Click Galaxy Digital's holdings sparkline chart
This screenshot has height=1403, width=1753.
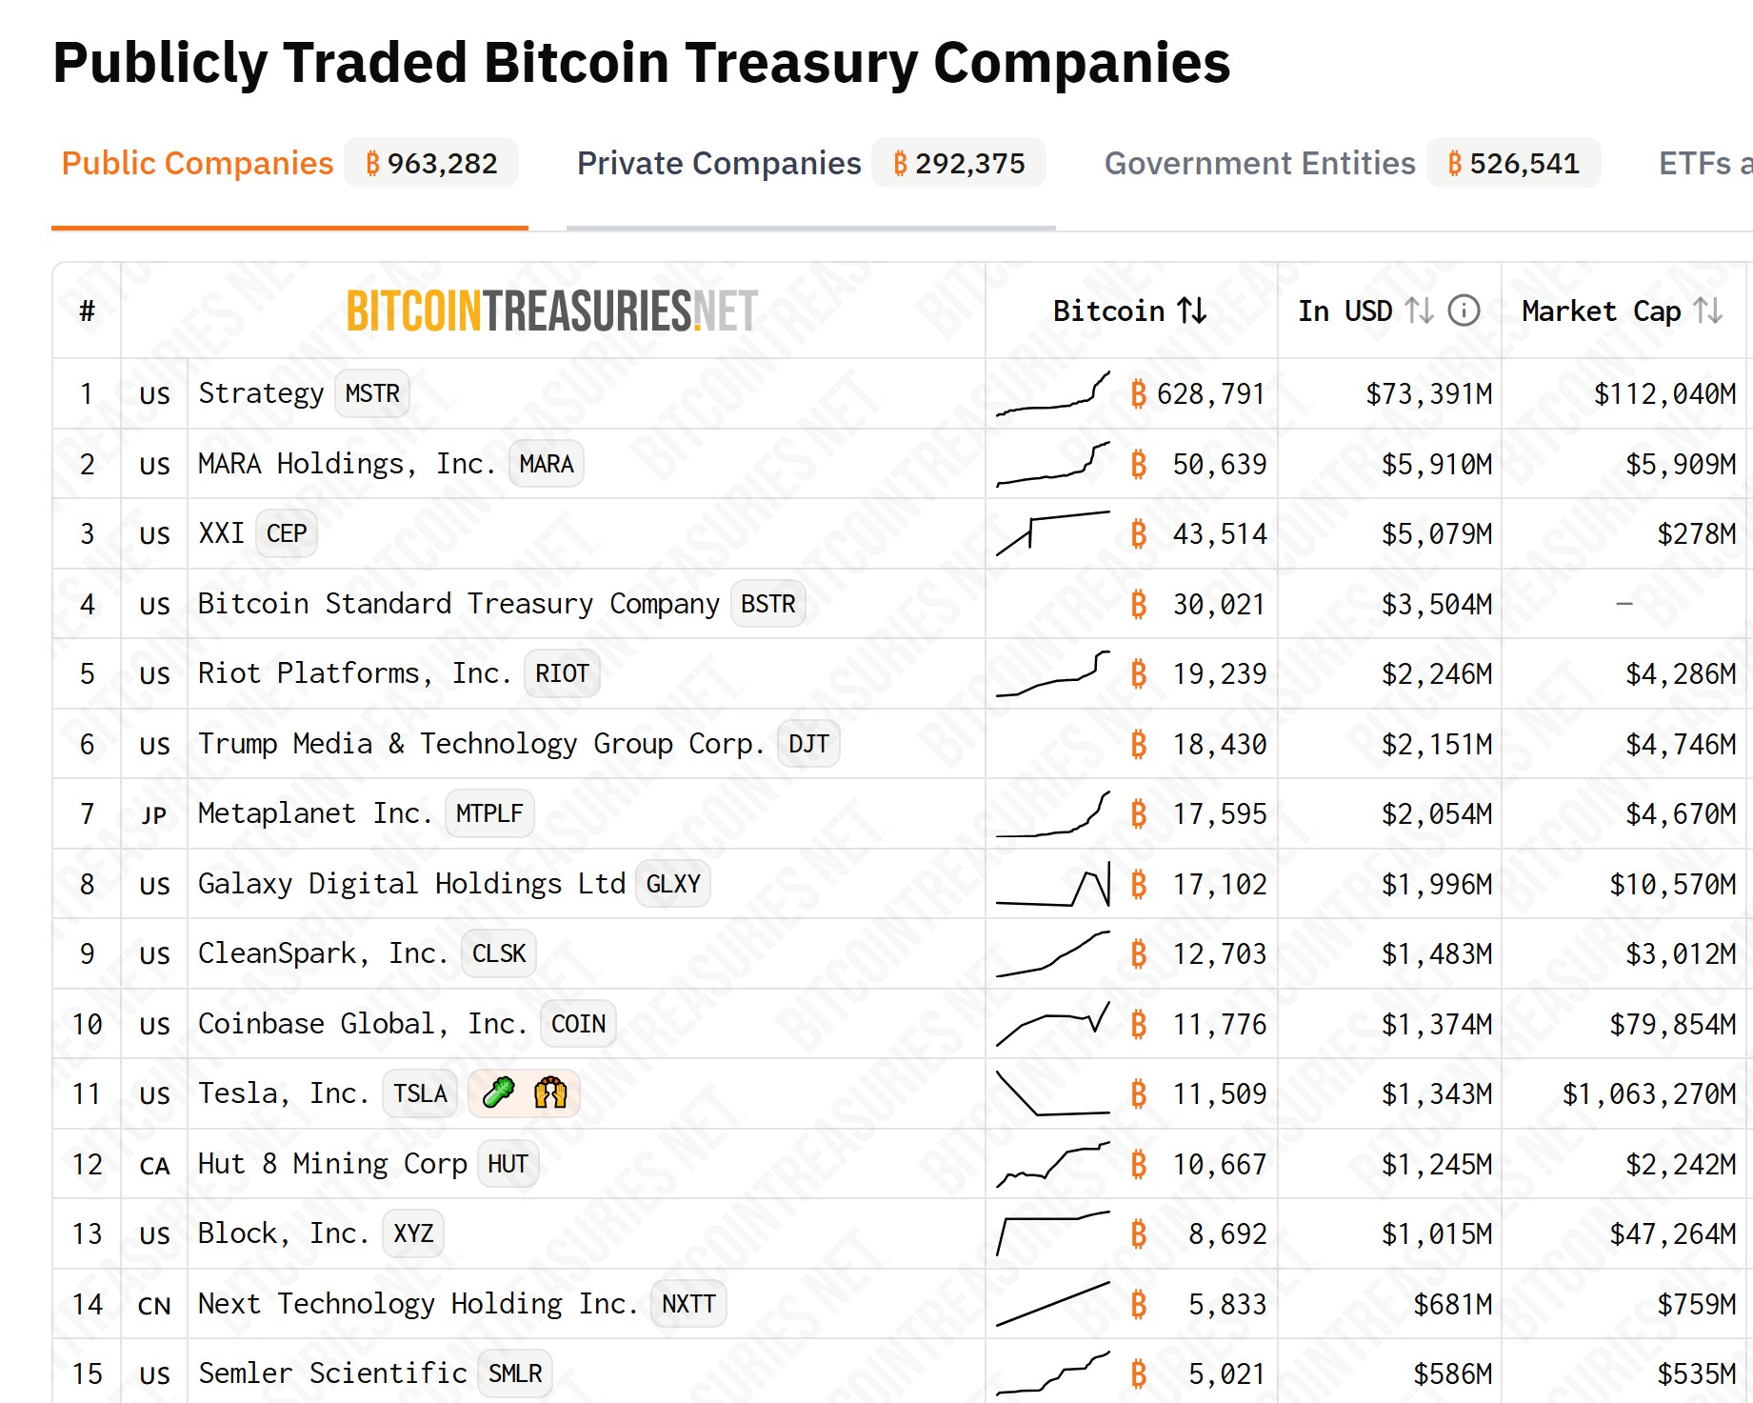(1052, 885)
